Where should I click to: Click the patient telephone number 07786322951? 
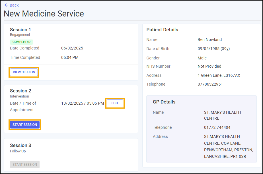tap(210, 84)
